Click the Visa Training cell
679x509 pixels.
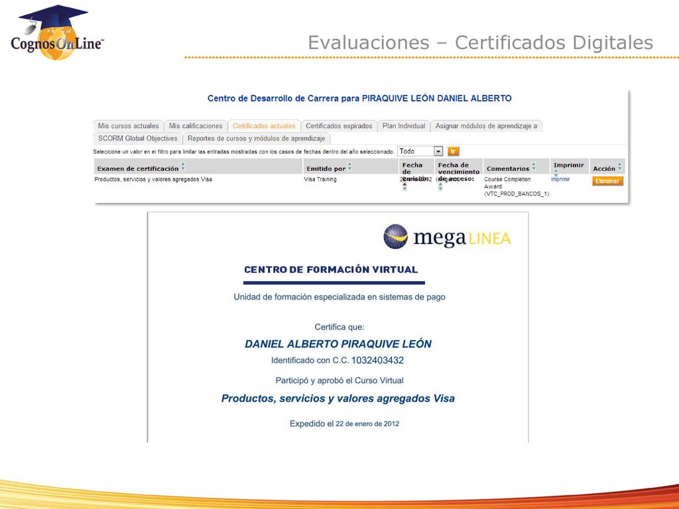coord(320,179)
